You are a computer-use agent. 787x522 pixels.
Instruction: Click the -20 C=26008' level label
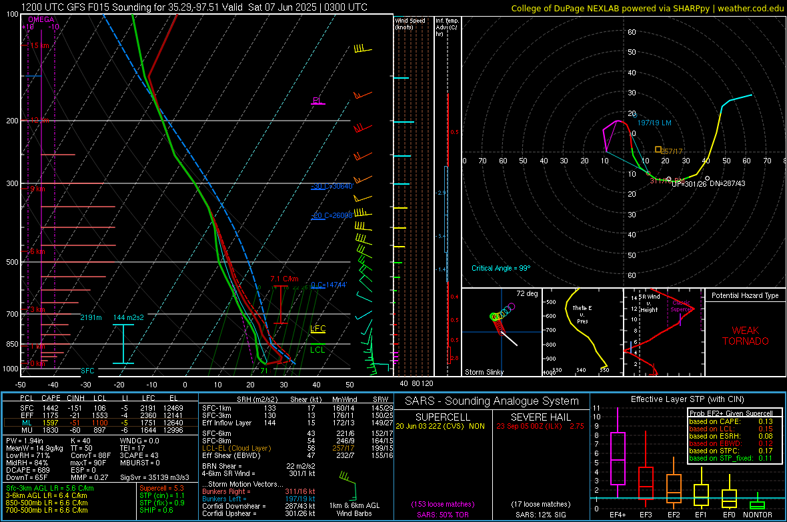coord(332,215)
